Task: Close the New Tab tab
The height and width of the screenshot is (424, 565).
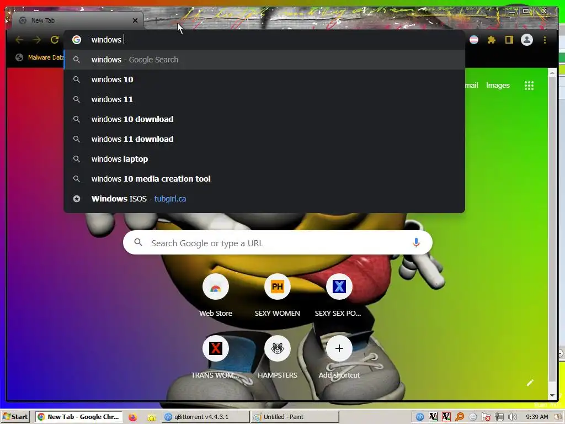Action: [x=135, y=20]
